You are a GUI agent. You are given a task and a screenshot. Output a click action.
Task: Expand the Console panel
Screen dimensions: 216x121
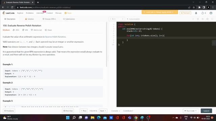tap(115, 111)
